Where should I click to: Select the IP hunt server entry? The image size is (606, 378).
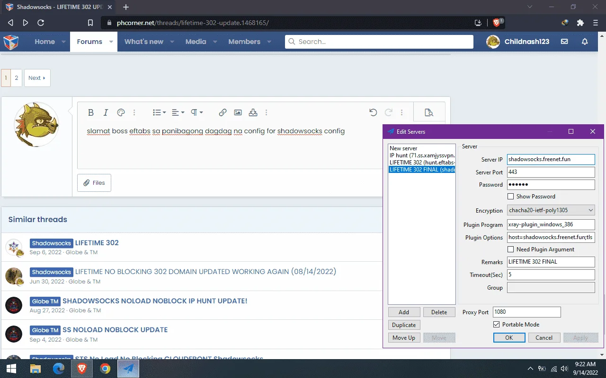[x=422, y=155]
